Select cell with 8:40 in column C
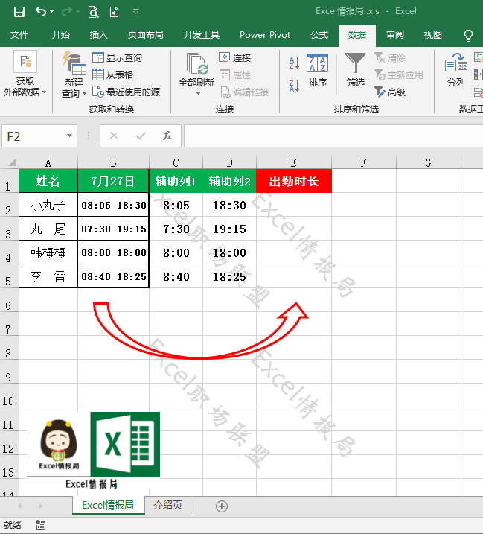The width and height of the screenshot is (483, 534). [x=176, y=276]
